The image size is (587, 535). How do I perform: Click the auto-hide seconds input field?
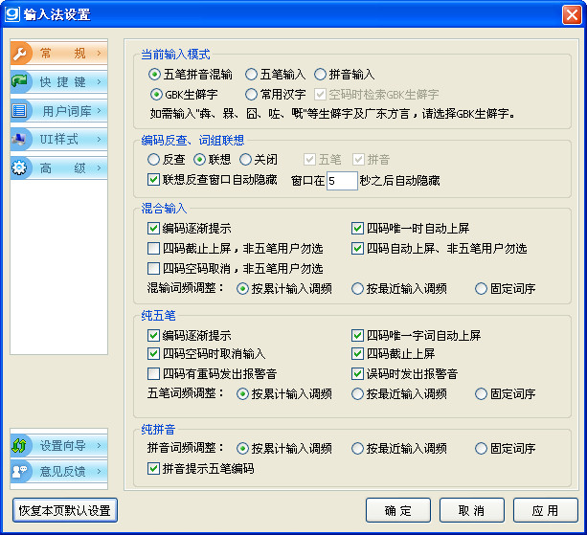click(342, 181)
